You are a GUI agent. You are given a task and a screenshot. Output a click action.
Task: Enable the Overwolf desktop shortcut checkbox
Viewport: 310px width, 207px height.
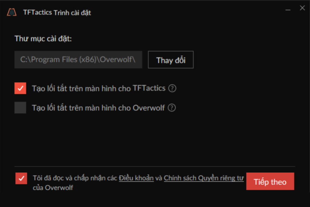tap(20, 108)
